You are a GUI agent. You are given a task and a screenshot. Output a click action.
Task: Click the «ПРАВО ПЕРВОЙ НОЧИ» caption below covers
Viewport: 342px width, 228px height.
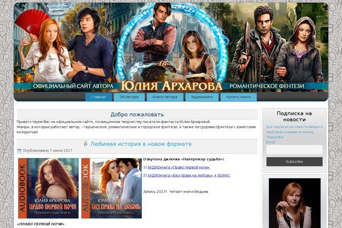click(x=41, y=224)
